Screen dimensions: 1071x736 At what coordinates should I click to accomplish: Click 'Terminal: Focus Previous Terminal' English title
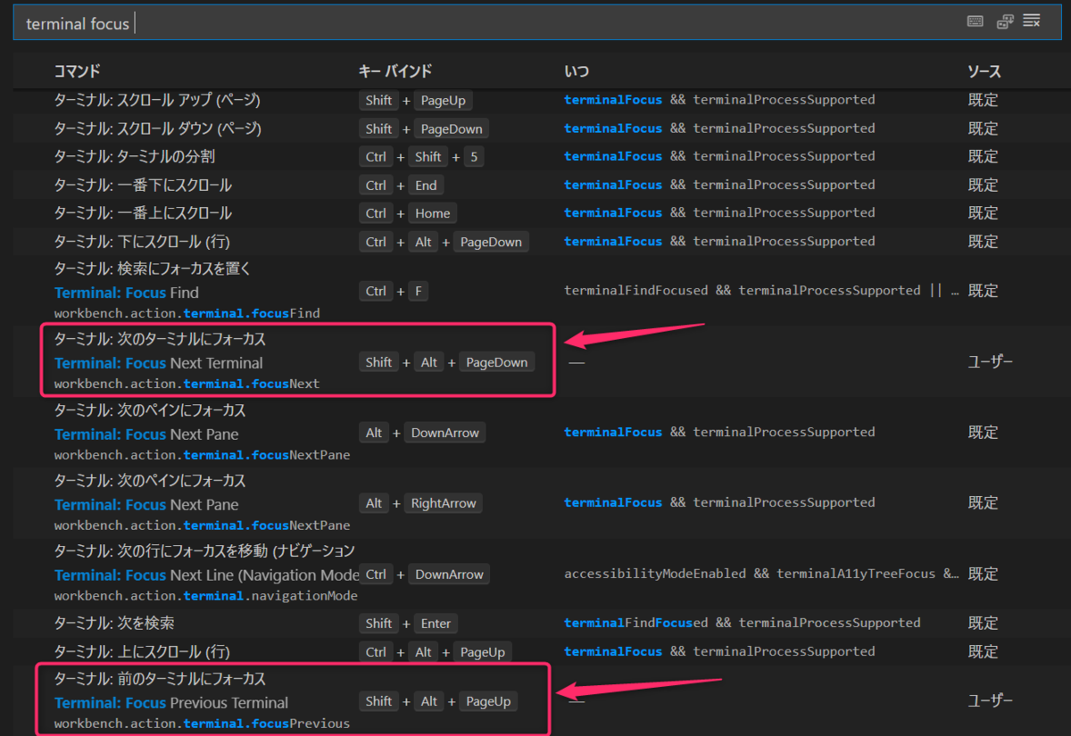point(171,703)
